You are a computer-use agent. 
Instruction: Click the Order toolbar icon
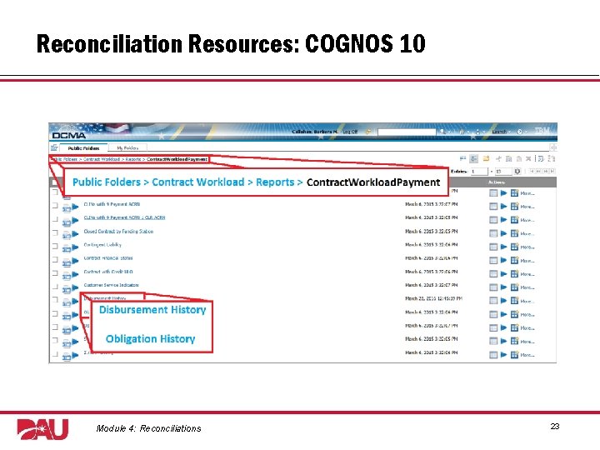[552, 158]
